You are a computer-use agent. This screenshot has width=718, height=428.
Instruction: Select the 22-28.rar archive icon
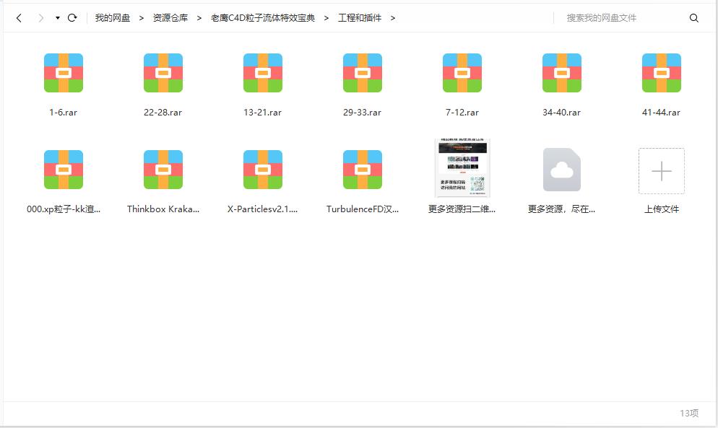[x=163, y=73]
